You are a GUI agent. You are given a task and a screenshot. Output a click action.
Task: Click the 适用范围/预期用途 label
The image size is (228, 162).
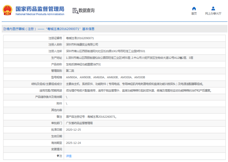coord(51,90)
